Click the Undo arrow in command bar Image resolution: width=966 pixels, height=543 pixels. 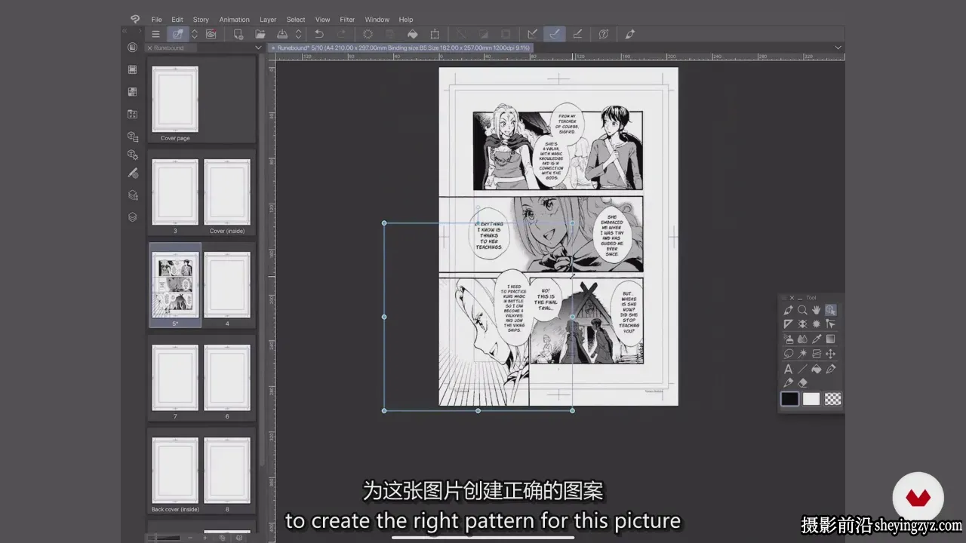[x=319, y=34]
